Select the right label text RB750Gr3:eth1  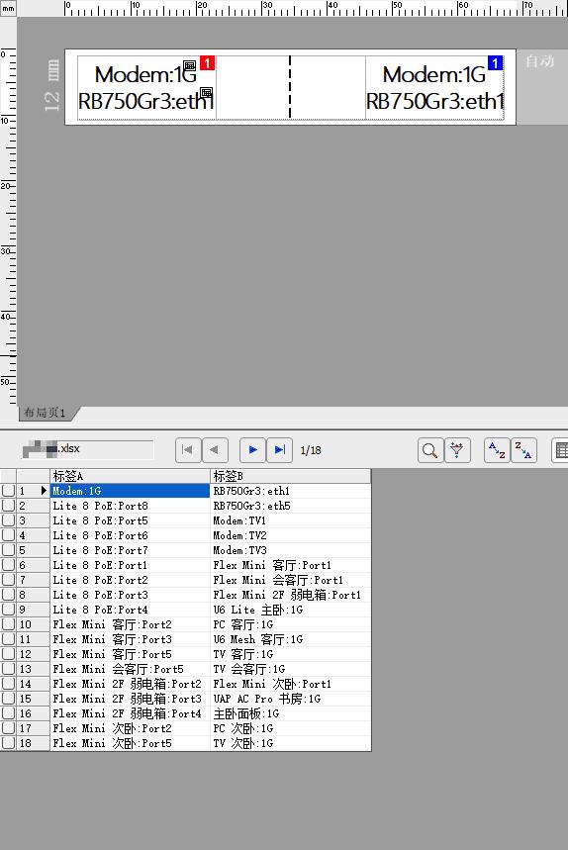[434, 101]
